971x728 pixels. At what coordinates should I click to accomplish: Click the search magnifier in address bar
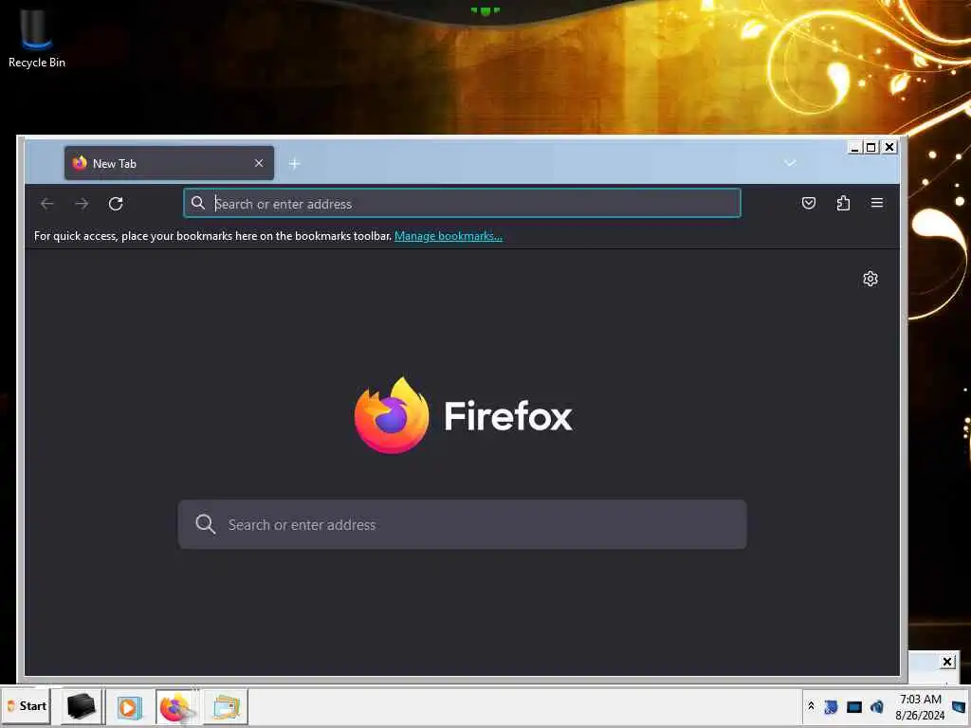coord(198,203)
